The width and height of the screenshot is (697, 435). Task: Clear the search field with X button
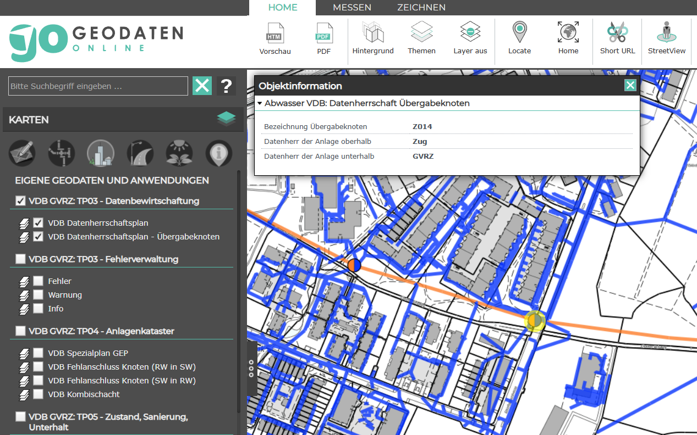202,86
